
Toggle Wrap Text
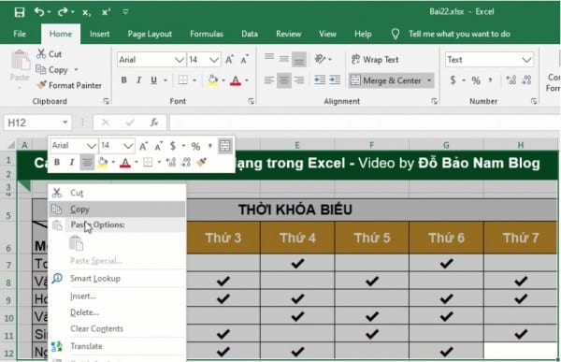375,60
